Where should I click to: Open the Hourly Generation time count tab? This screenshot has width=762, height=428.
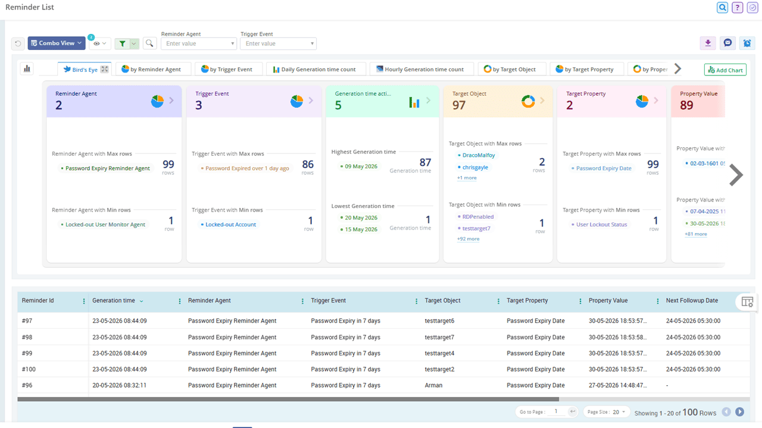point(420,70)
